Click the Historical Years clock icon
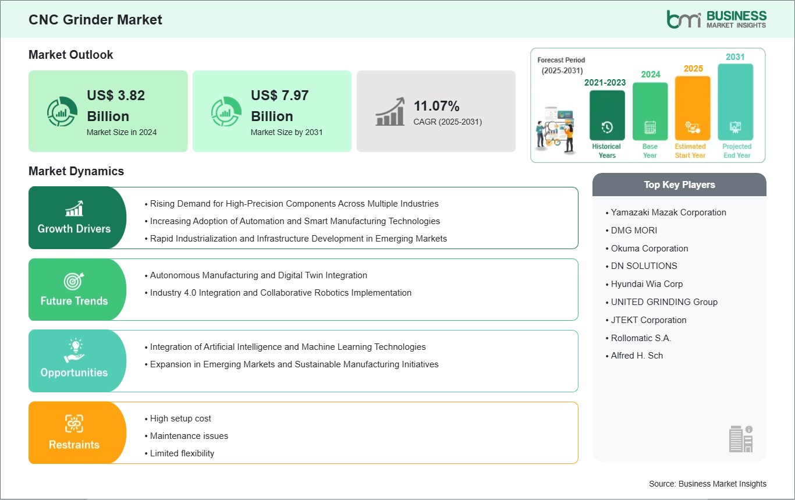The width and height of the screenshot is (795, 500). pos(606,127)
